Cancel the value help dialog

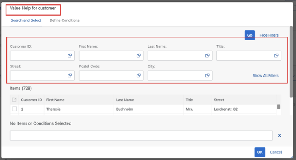(276, 152)
